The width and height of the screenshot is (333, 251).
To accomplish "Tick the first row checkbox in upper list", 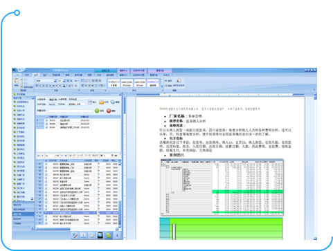I will tap(46, 120).
